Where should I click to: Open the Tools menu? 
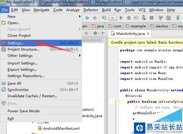pos(130,10)
